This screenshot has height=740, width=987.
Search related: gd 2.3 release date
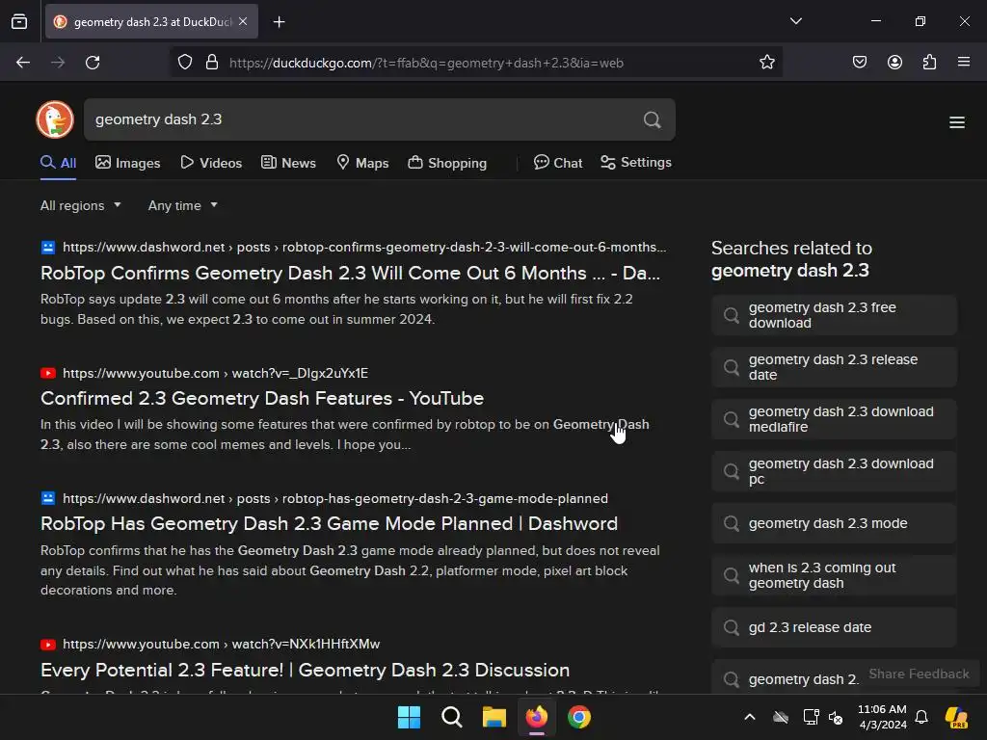click(834, 628)
